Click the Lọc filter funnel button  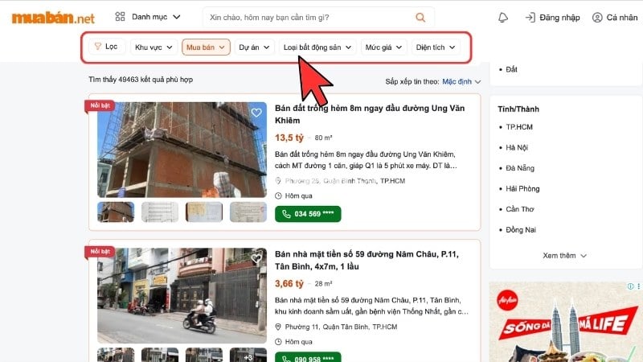click(105, 47)
